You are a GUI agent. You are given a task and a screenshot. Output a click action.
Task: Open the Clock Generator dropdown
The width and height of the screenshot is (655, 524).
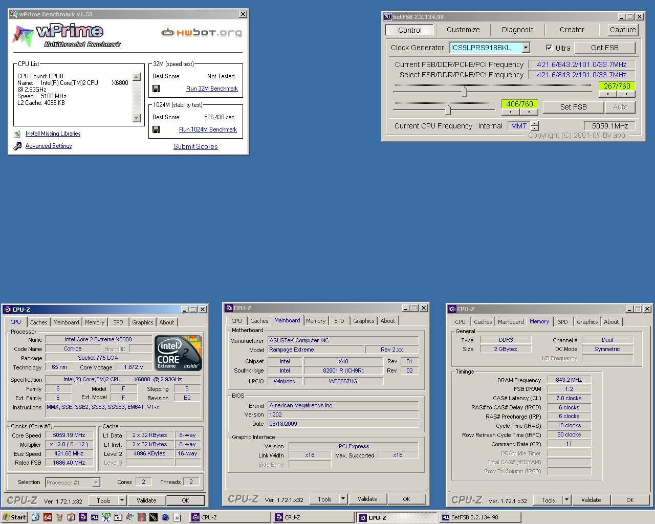[526, 48]
